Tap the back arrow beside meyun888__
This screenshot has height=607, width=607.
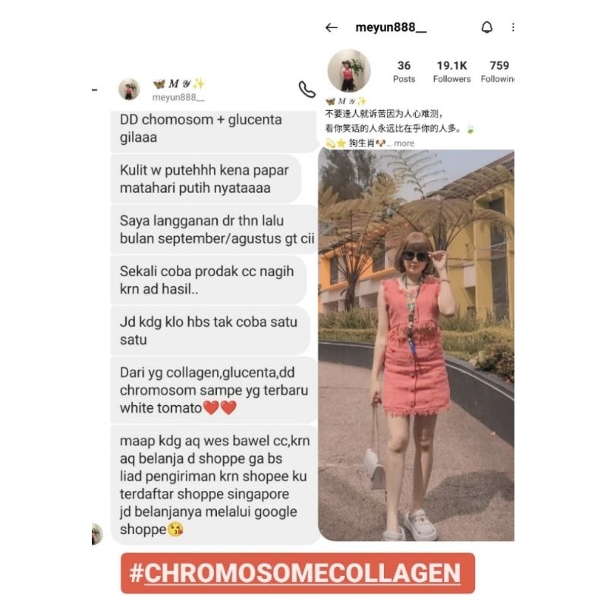332,27
